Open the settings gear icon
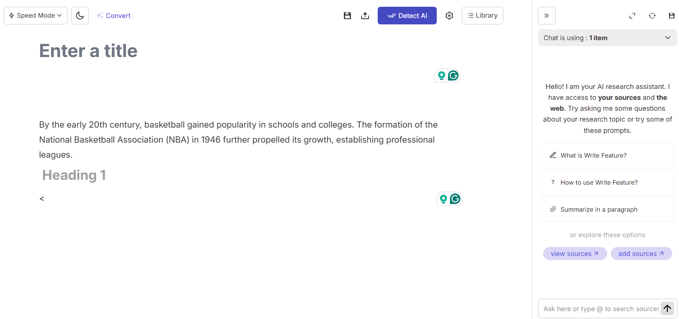 click(449, 16)
